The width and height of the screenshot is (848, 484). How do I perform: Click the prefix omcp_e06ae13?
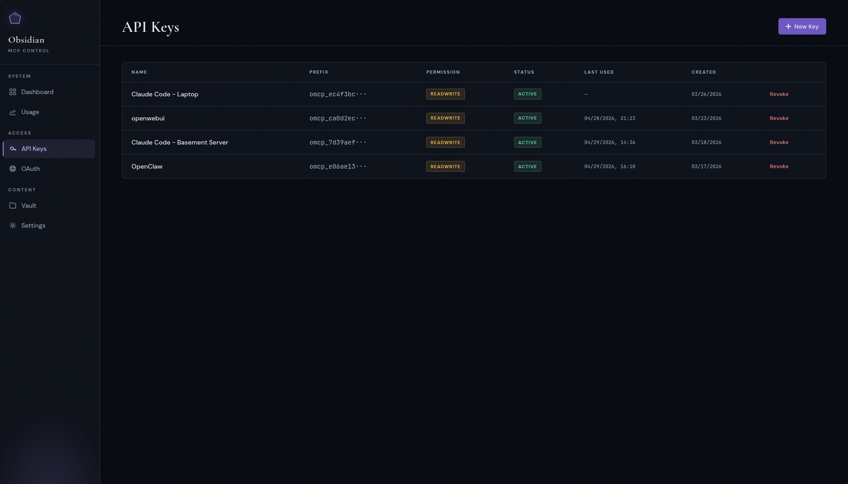point(338,166)
